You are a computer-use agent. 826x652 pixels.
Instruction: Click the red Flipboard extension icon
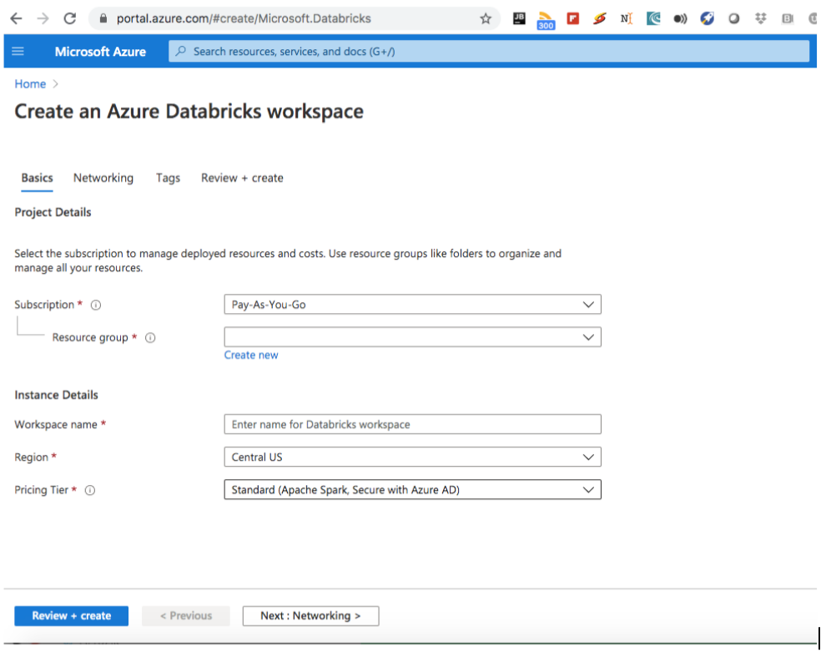tap(572, 19)
